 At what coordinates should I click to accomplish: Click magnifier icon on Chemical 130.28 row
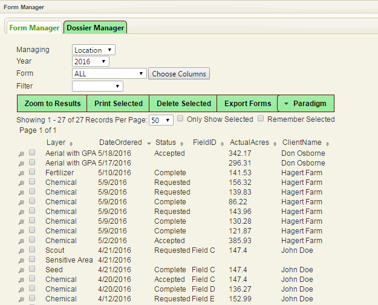(x=21, y=221)
